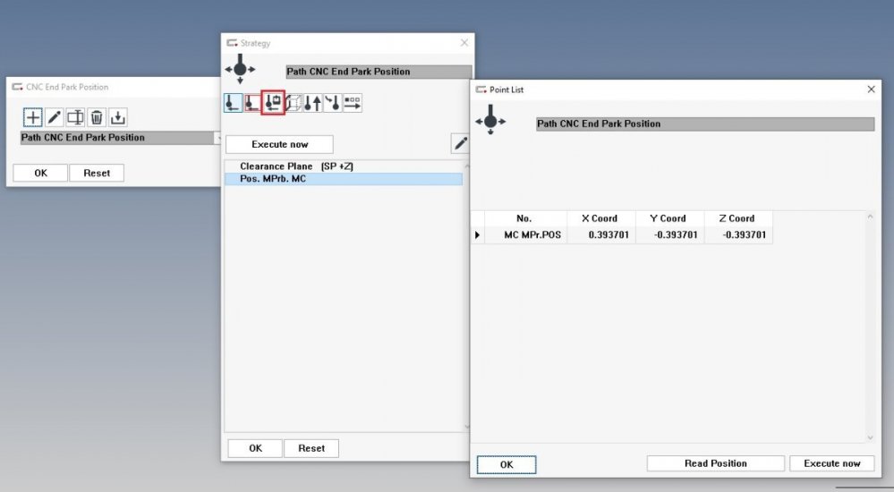The width and height of the screenshot is (894, 492).
Task: Select second red-outlined probe icon in Strategy toolbar
Action: pyautogui.click(x=252, y=103)
